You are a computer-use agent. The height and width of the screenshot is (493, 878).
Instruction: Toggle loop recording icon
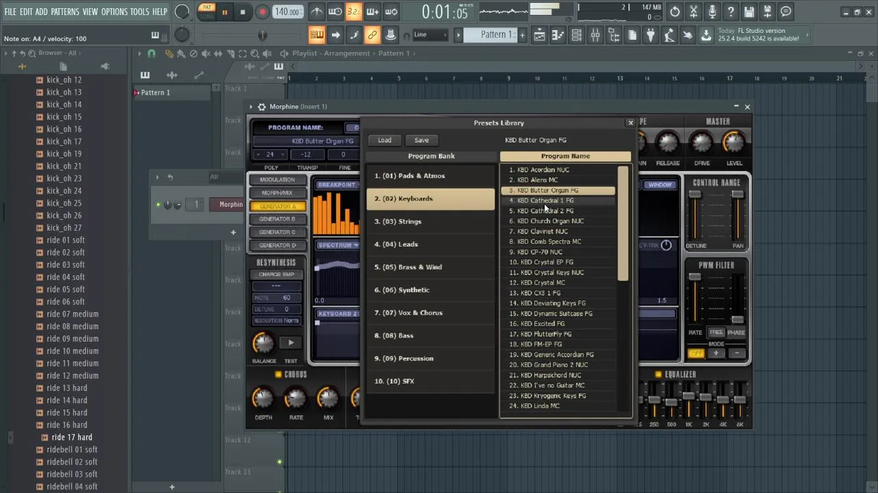[x=391, y=12]
